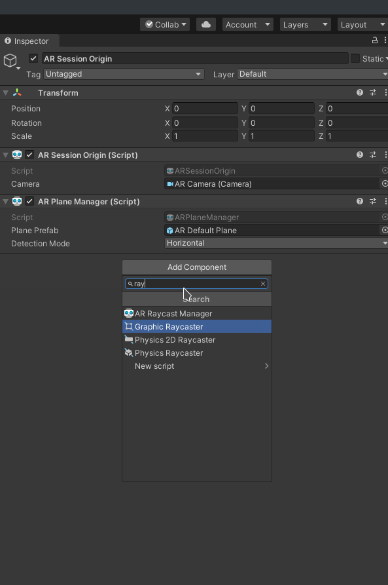Lock the Inspector panel with padlock icon
Viewport: 388px width, 585px height.
pos(374,41)
